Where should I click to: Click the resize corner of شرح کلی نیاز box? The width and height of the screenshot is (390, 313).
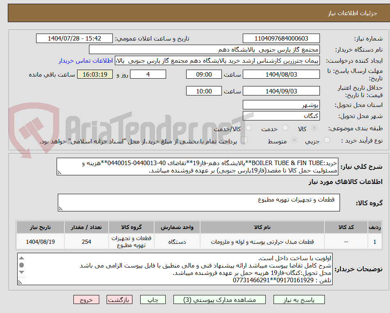point(59,172)
